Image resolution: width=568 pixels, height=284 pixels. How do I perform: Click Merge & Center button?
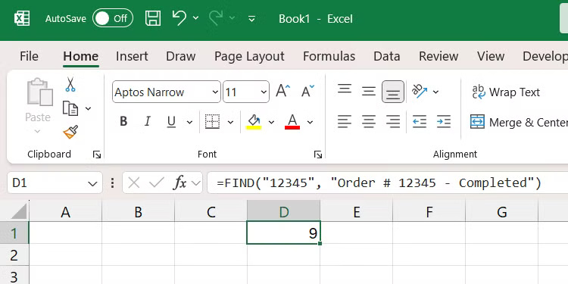(x=519, y=122)
